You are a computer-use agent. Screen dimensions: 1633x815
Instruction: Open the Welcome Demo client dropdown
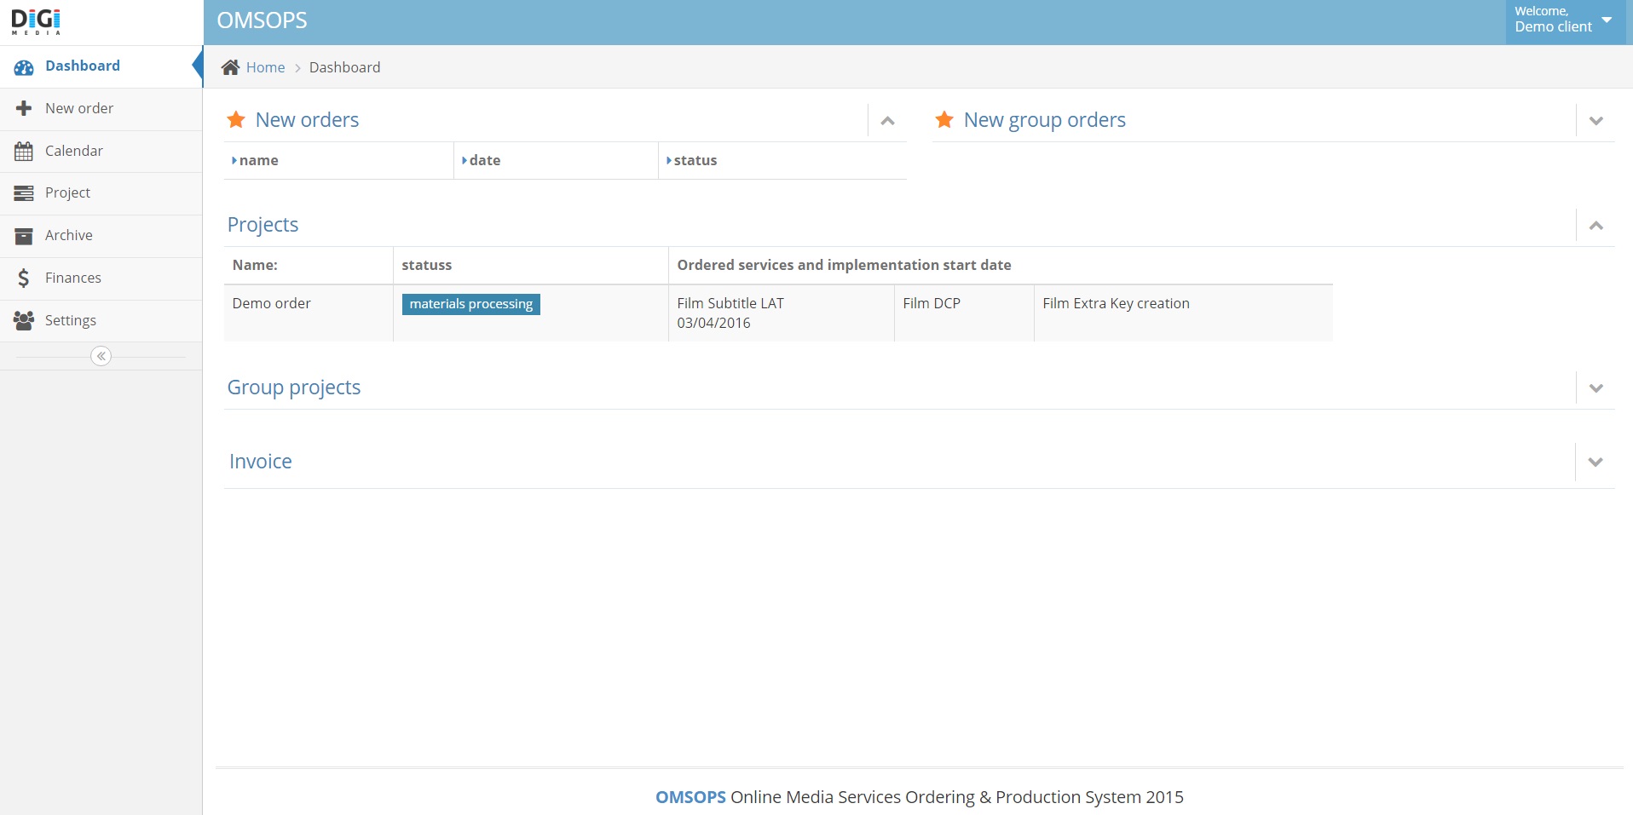click(x=1565, y=20)
